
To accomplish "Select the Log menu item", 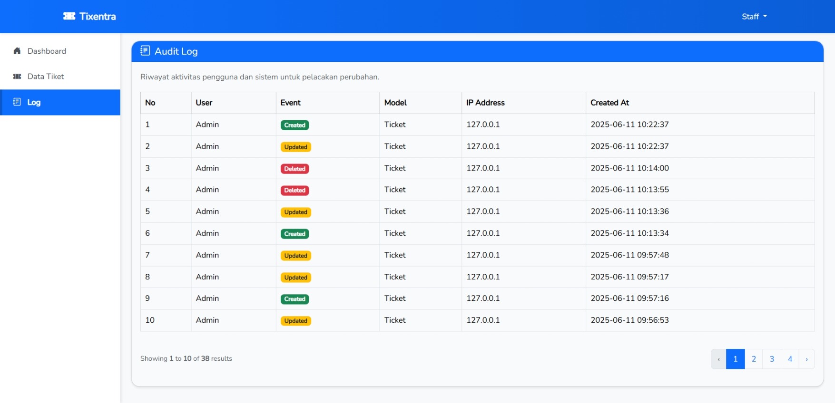I will pyautogui.click(x=34, y=102).
